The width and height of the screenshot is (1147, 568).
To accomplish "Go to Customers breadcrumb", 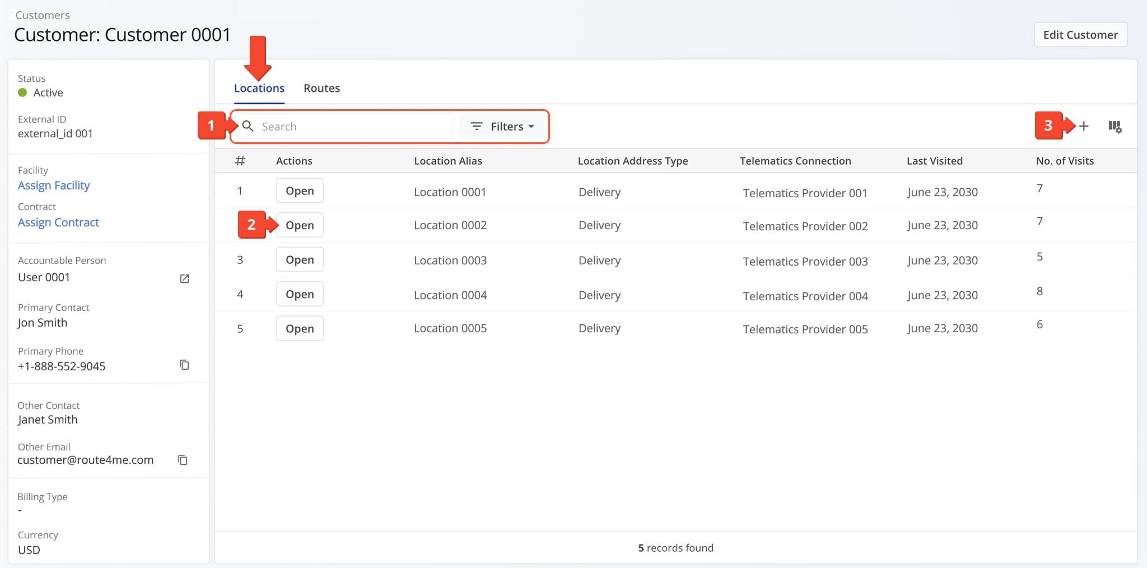I will pyautogui.click(x=43, y=15).
